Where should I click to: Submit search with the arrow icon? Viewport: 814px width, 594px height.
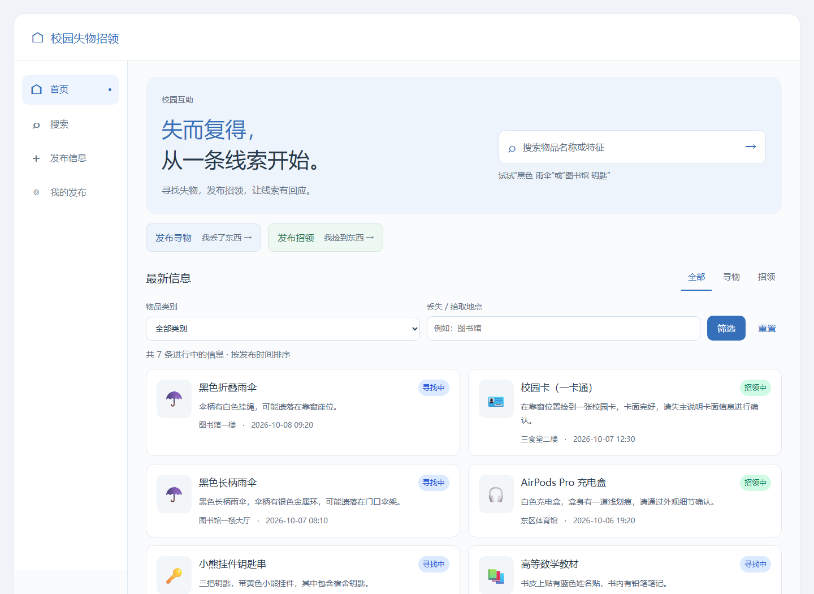pyautogui.click(x=751, y=147)
